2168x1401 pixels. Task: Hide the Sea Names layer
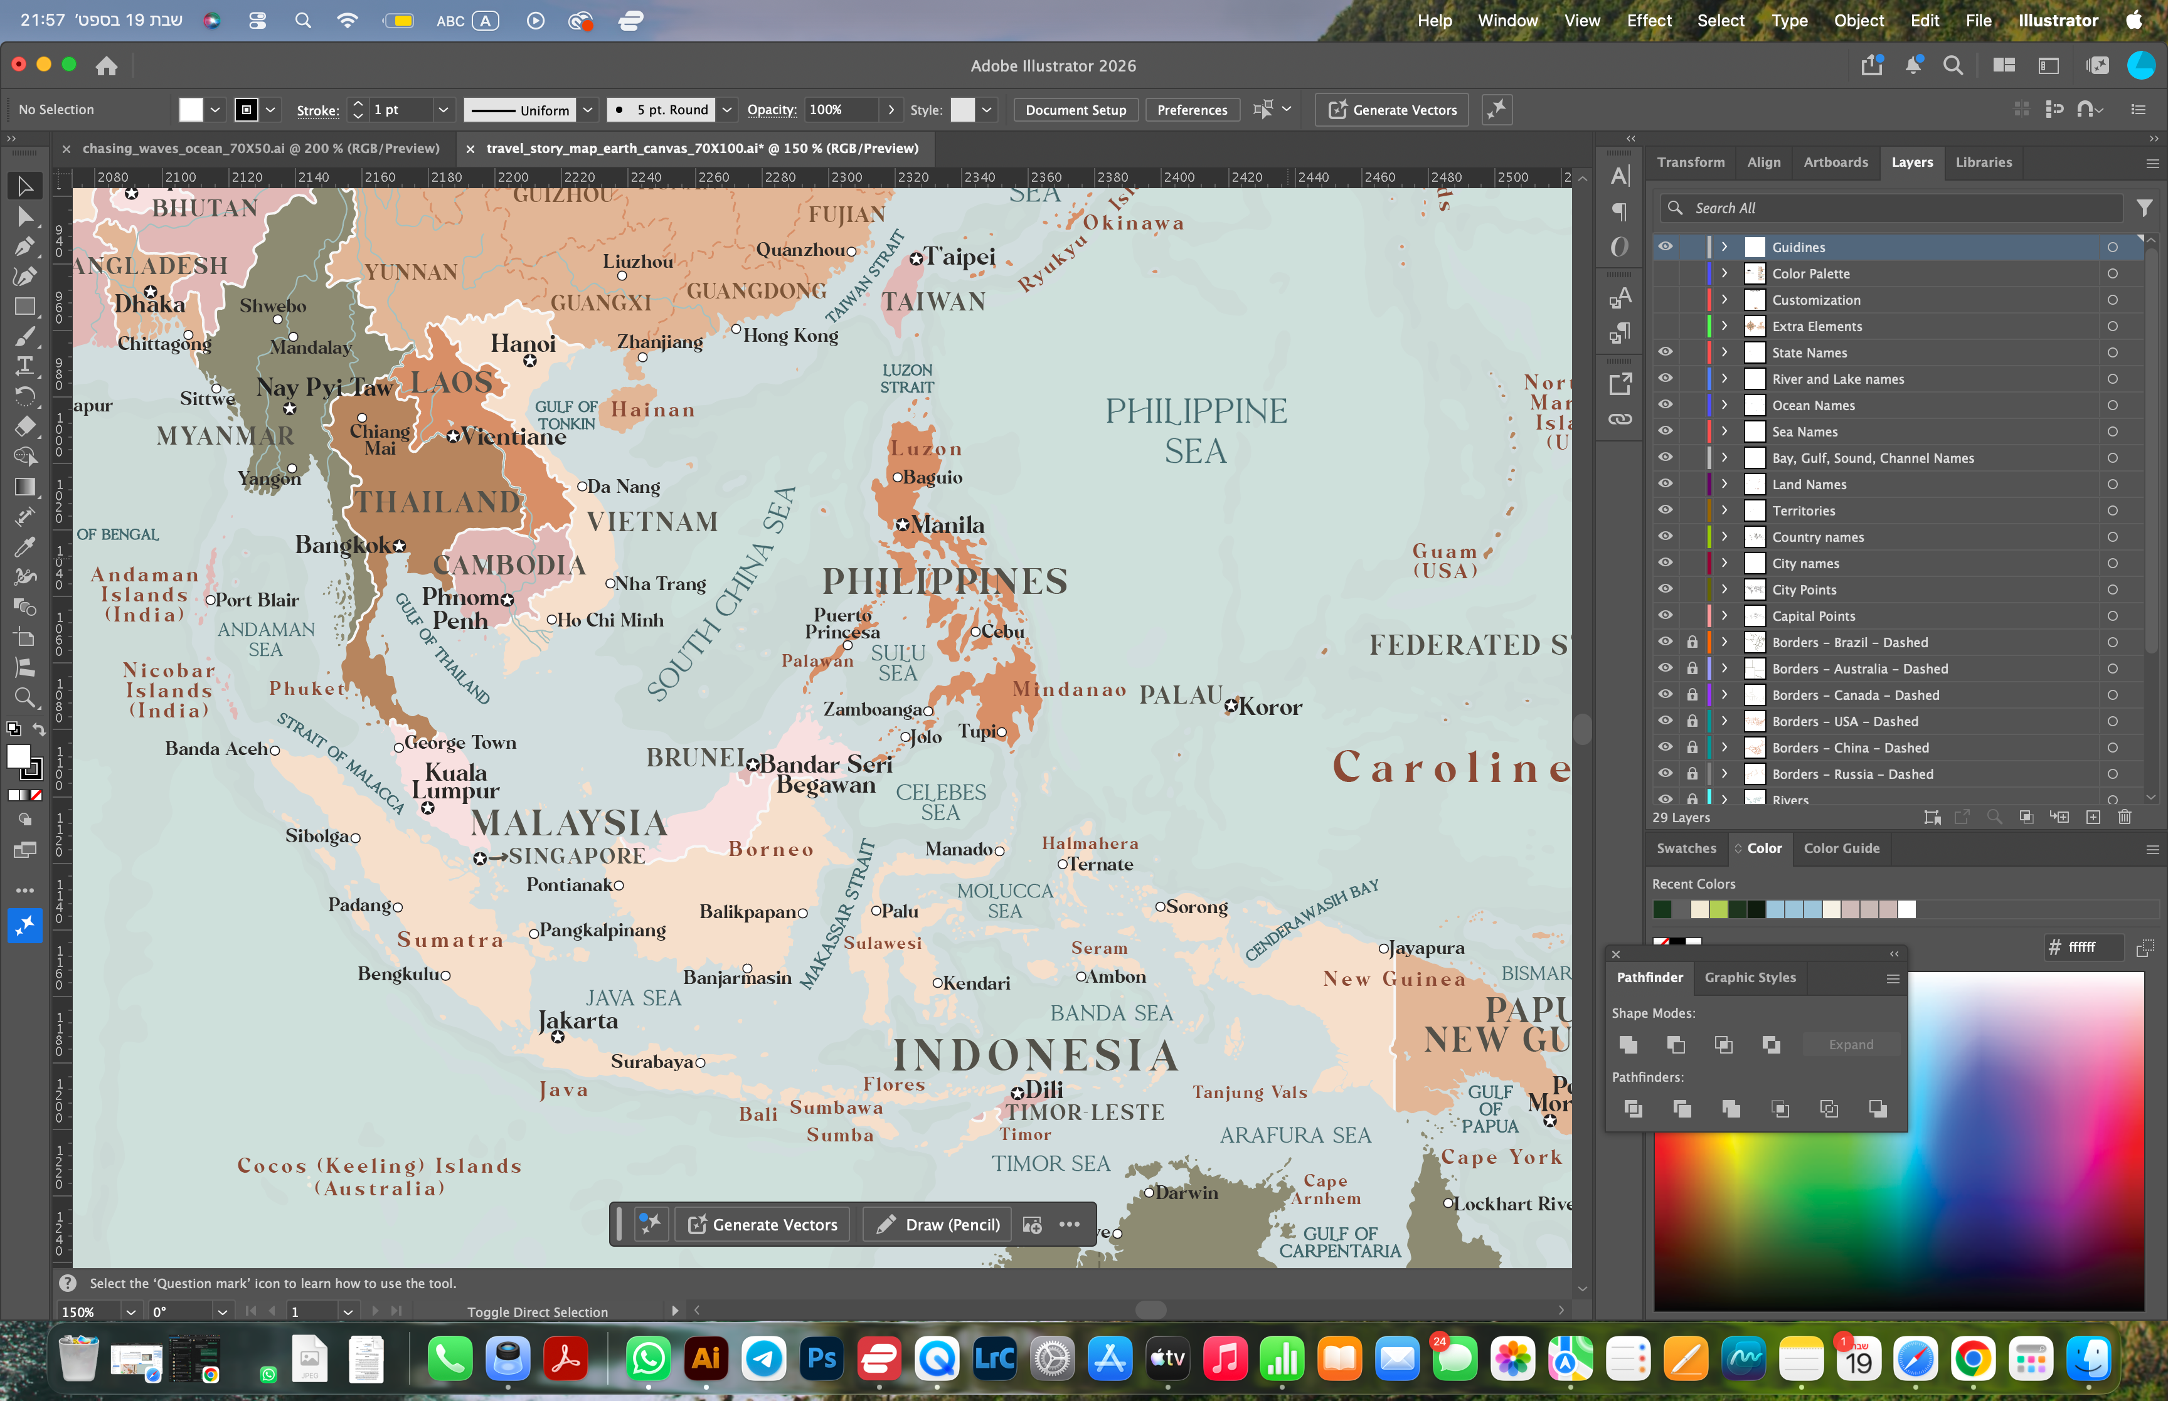[x=1665, y=431]
